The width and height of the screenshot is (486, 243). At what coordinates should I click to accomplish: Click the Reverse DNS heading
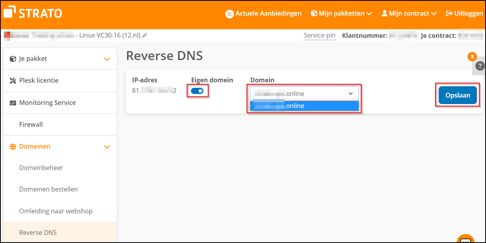point(164,56)
